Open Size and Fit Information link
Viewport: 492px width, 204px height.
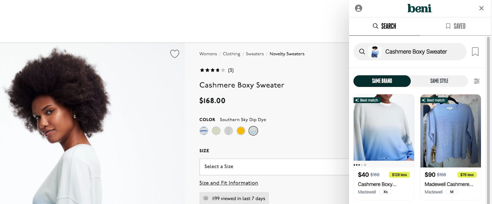coord(228,183)
